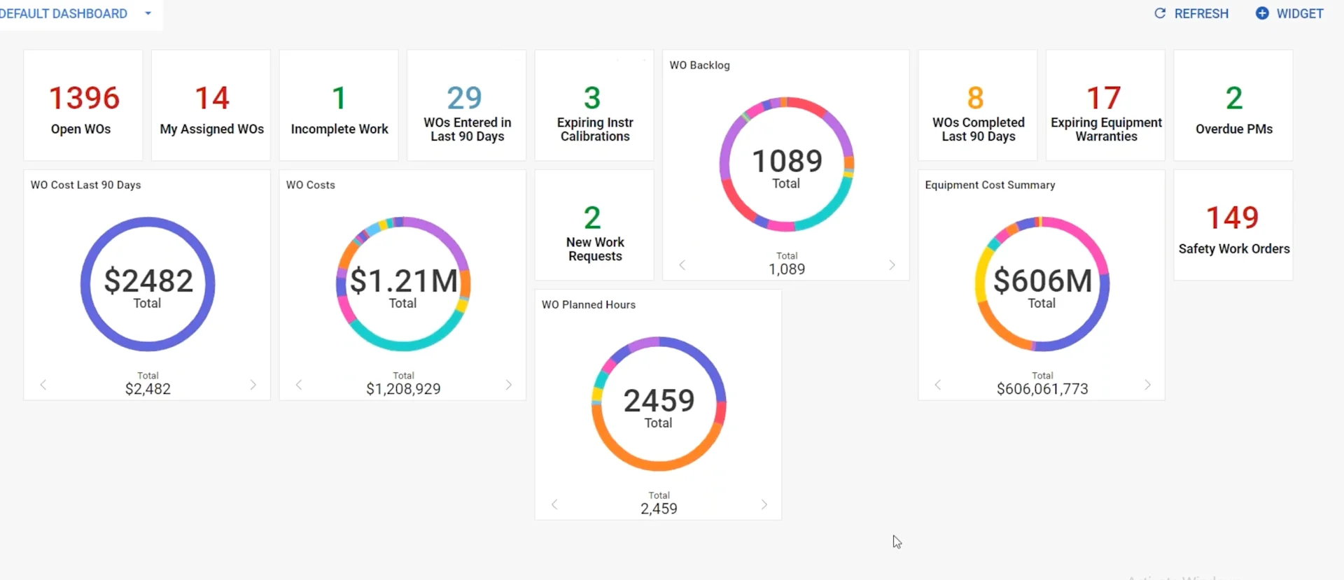Select the DEFAULT DASHBOARD title

(x=63, y=13)
